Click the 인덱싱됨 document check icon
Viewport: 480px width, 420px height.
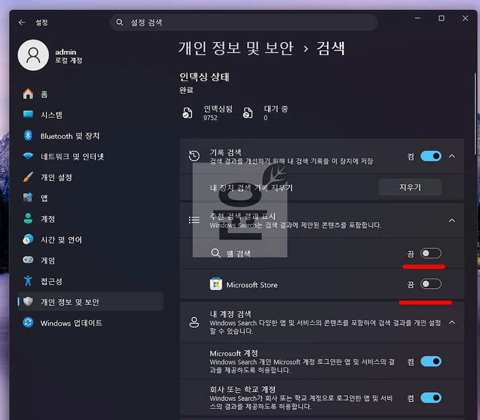click(x=187, y=113)
